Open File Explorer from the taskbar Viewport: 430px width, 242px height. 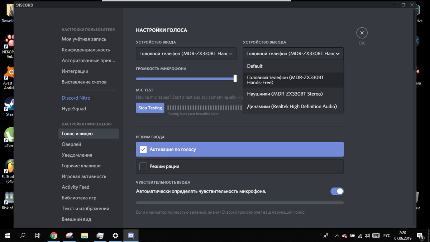pyautogui.click(x=85, y=236)
